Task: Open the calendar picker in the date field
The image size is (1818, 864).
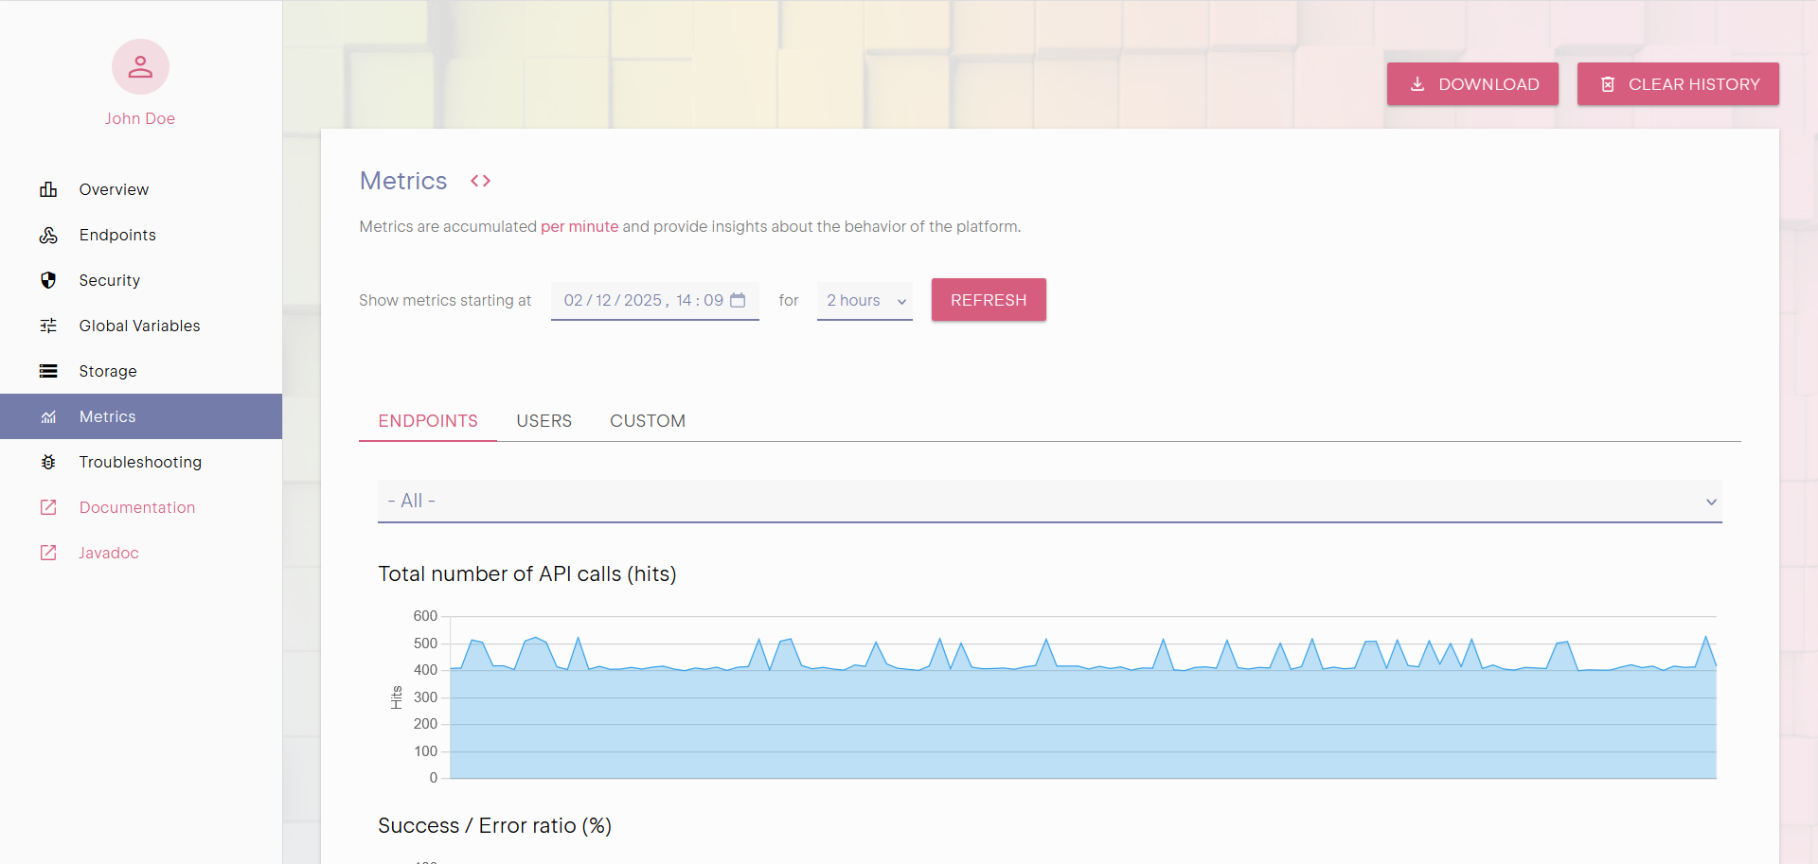Action: coord(739,300)
